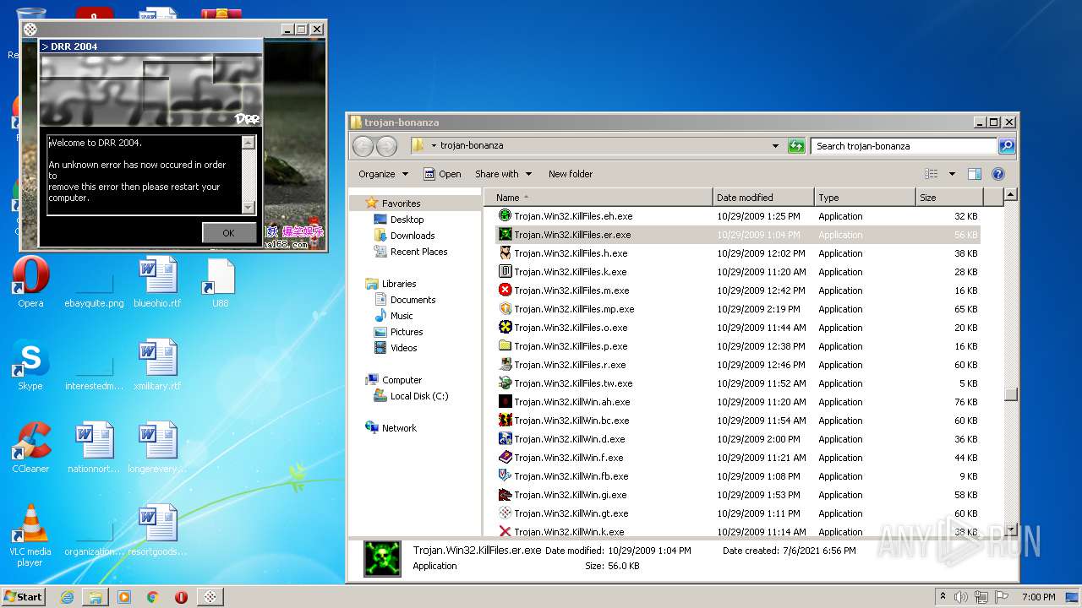Screen dimensions: 1082x608
Task: Open the address bar history dropdown arrow
Action: click(775, 146)
